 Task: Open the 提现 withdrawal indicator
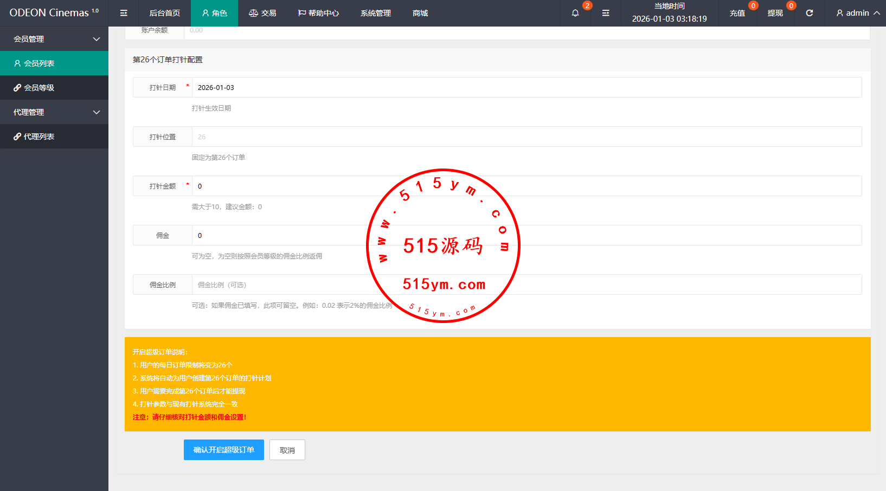click(x=775, y=13)
